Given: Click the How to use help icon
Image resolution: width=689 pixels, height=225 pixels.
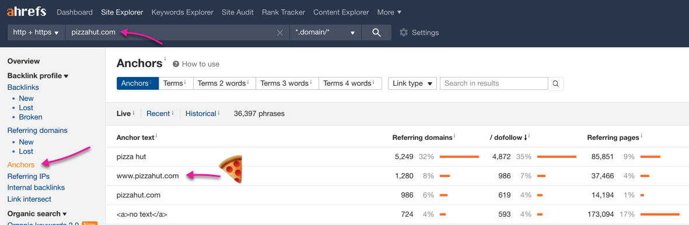Looking at the screenshot, I should [176, 64].
